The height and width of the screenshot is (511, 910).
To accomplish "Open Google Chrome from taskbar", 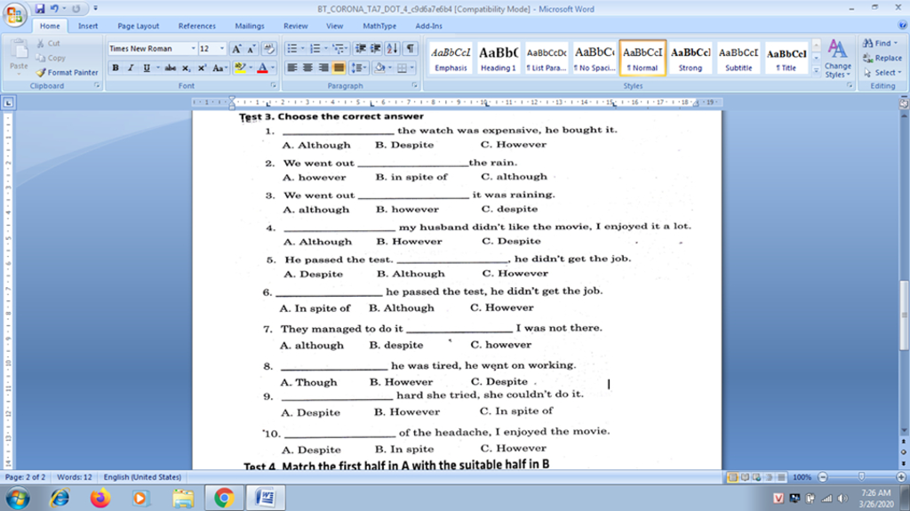I will click(x=224, y=498).
